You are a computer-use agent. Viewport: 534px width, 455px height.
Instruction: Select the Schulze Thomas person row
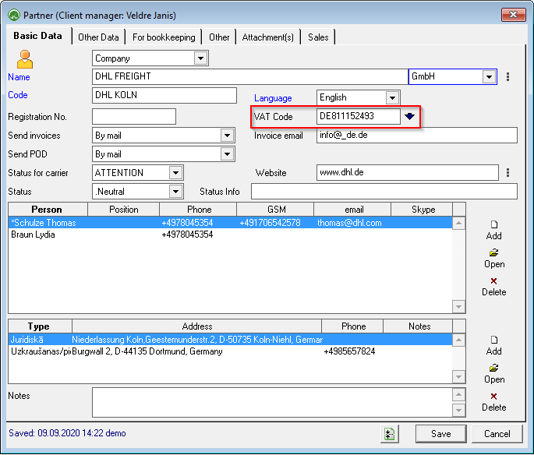(231, 223)
